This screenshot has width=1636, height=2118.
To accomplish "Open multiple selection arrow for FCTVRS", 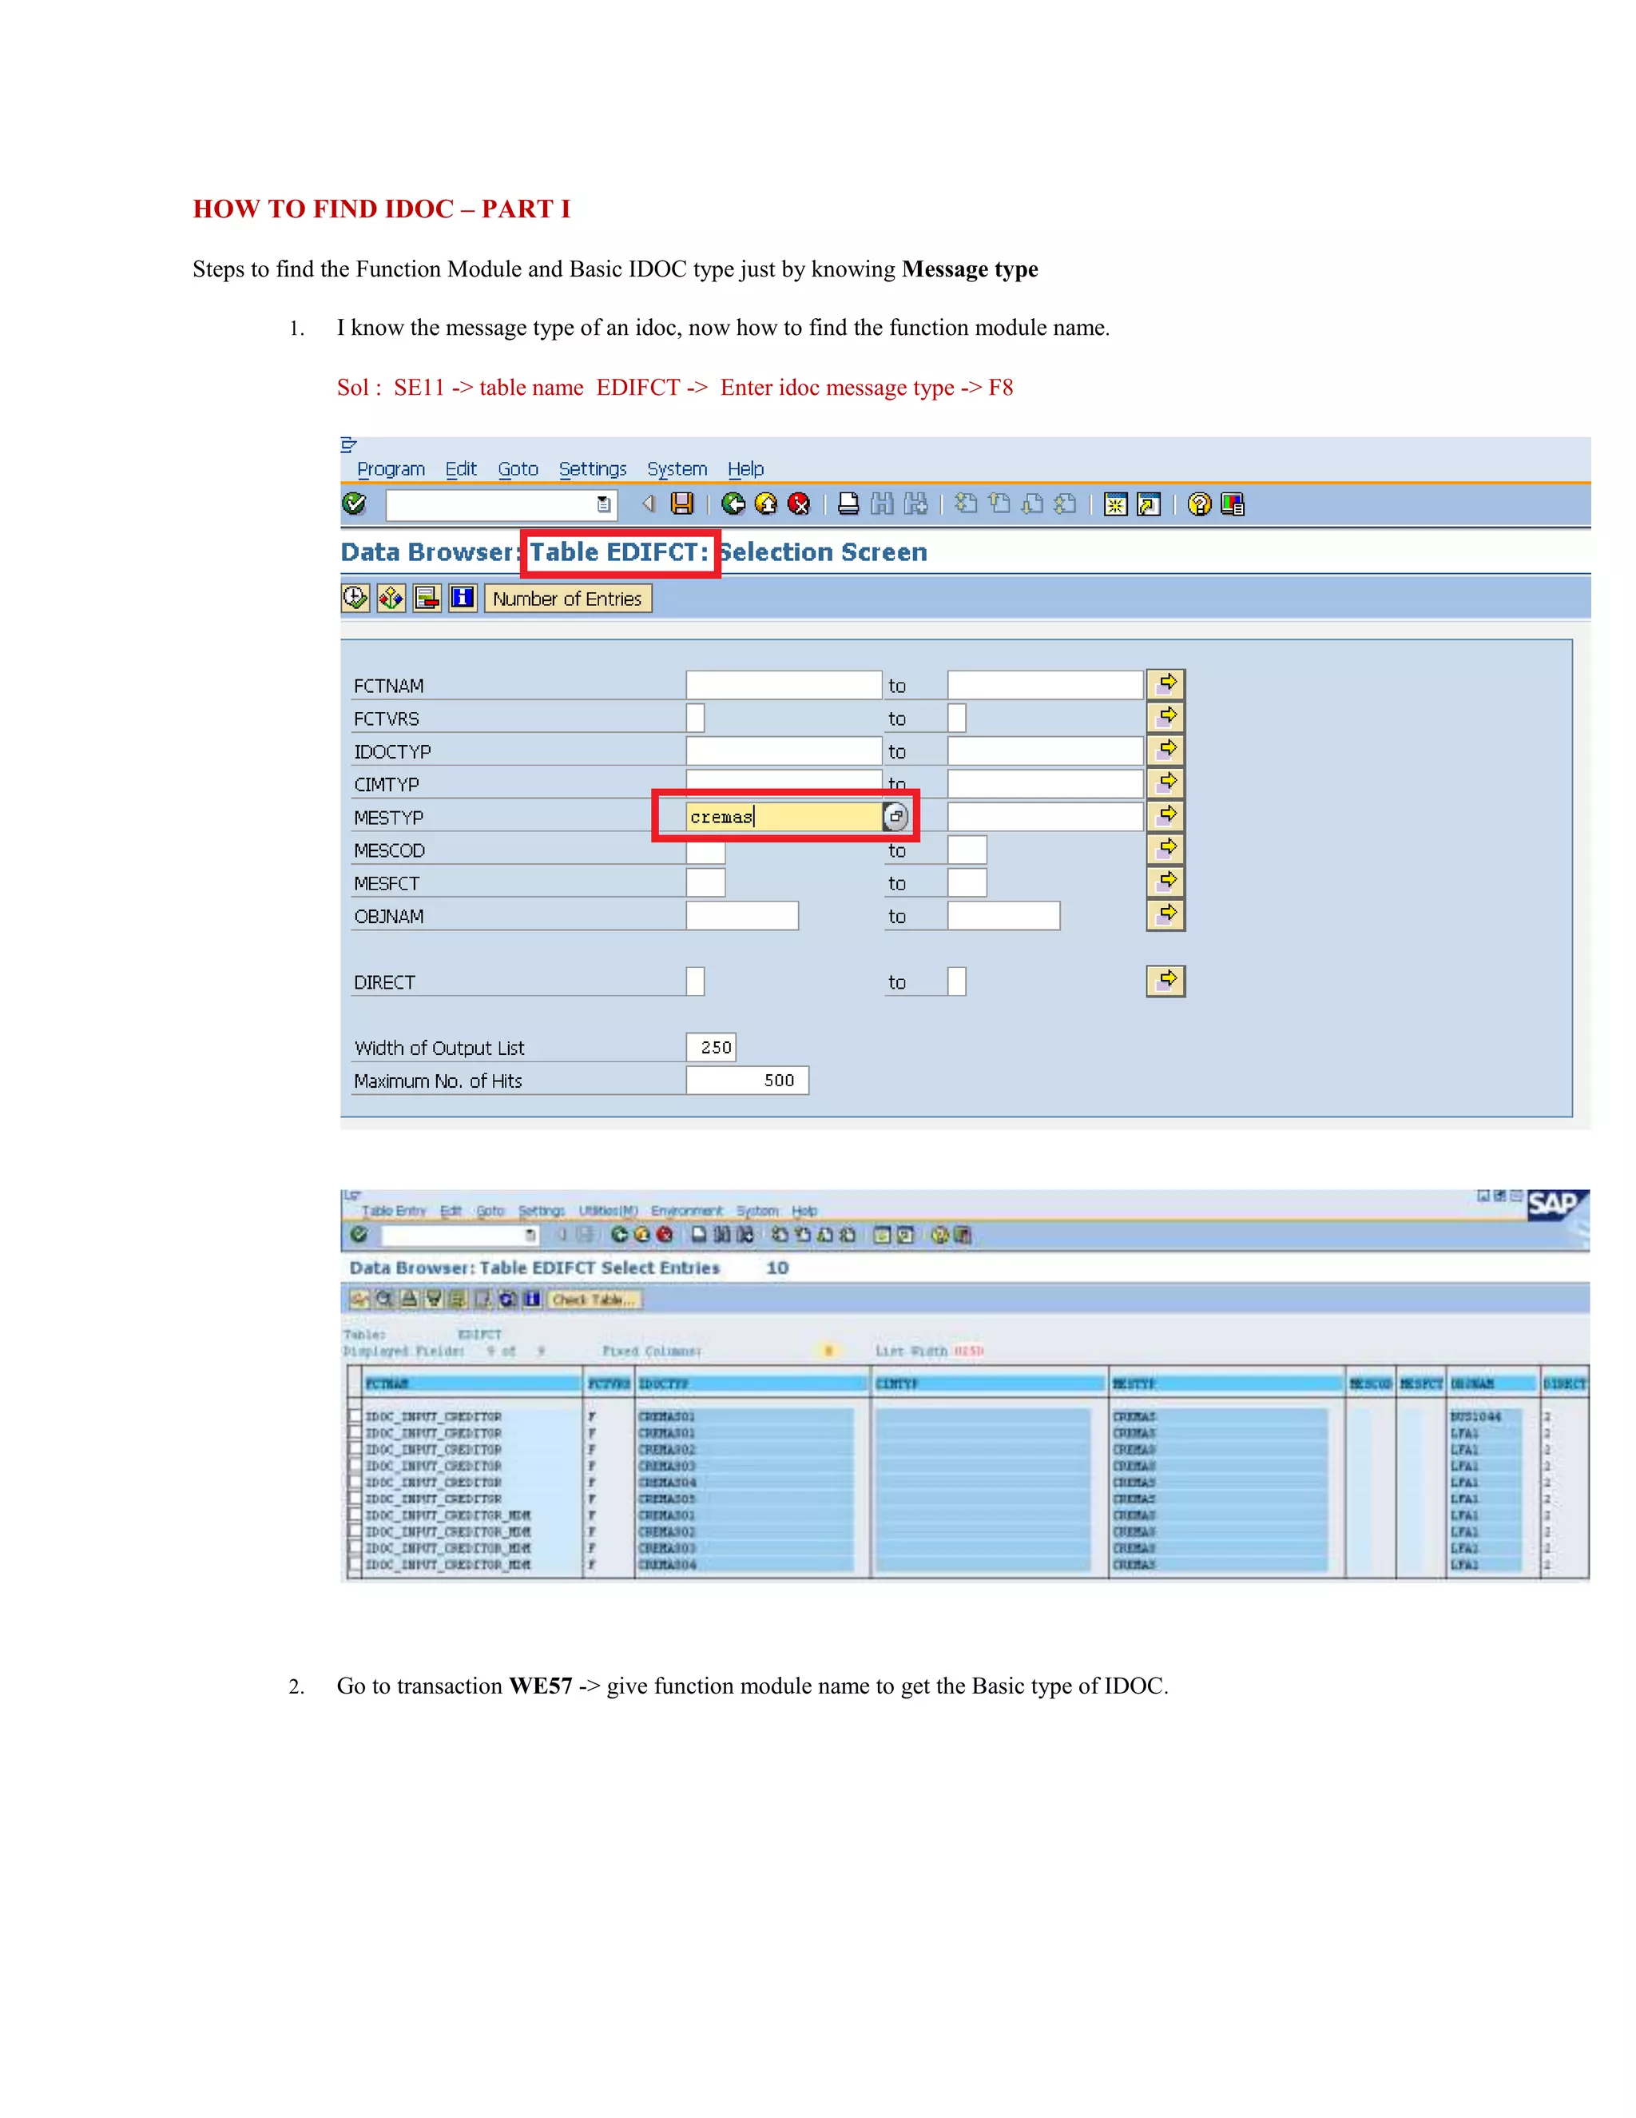I will (1166, 717).
